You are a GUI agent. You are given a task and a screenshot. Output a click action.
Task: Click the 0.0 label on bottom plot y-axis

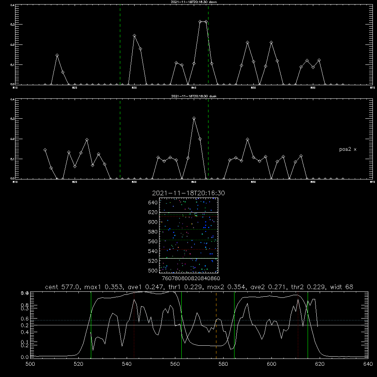[x=25, y=357]
